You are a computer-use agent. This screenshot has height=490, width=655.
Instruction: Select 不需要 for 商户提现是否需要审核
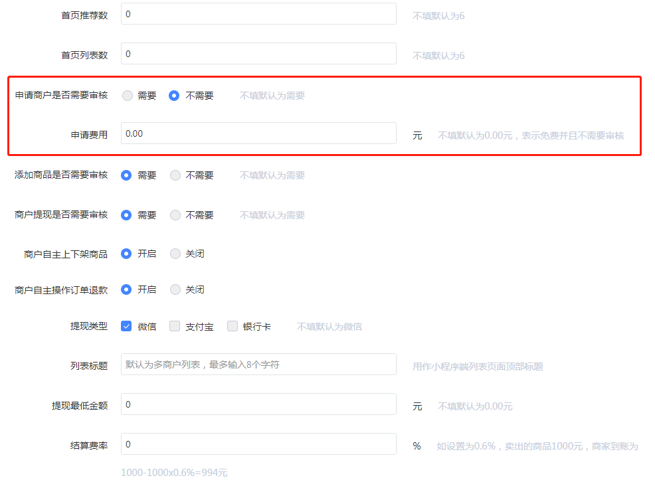click(175, 215)
